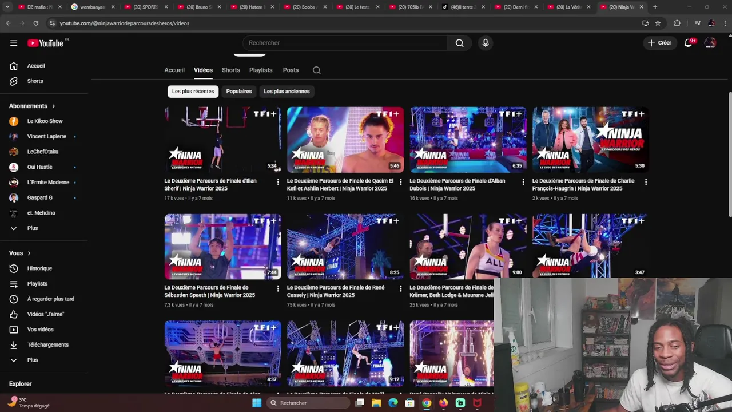Click the search magnifier button
The height and width of the screenshot is (412, 732).
pos(459,43)
